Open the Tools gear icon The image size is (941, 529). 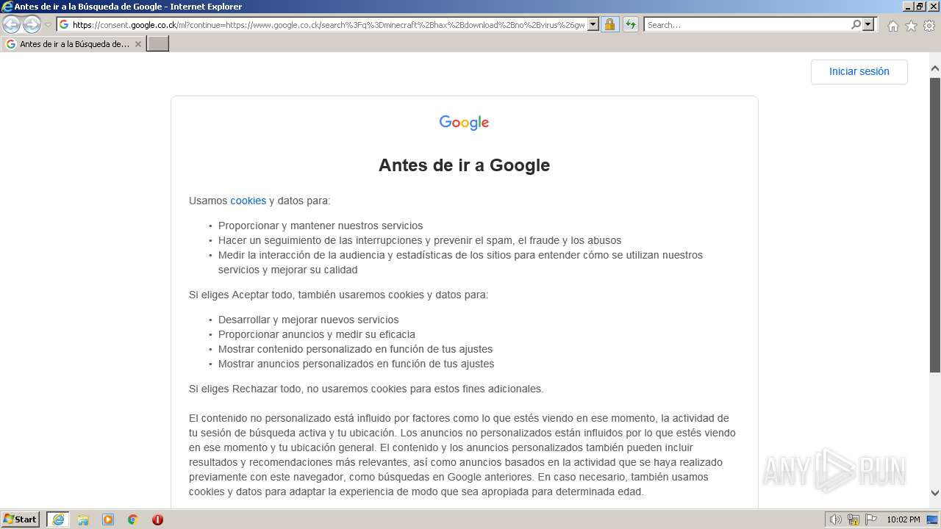coord(929,26)
